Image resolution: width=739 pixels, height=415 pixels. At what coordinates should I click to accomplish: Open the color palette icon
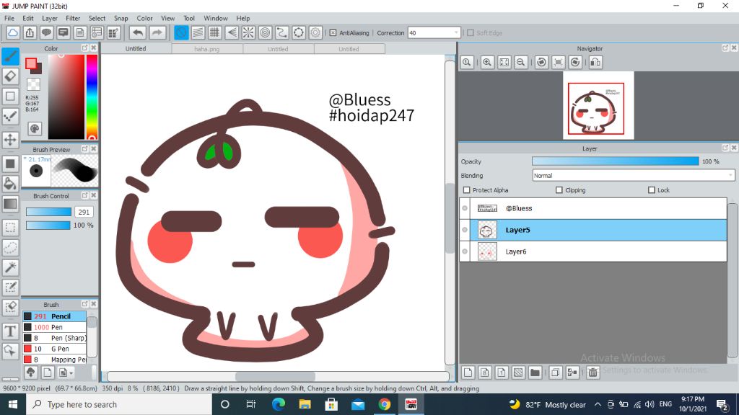pos(35,128)
